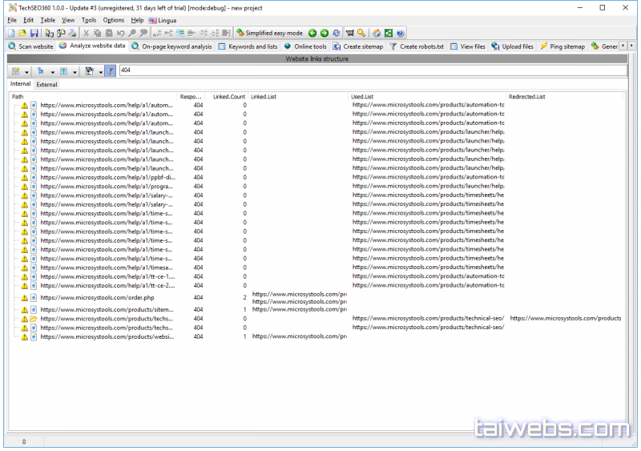The image size is (641, 451).
Task: Click the Lingua language button
Action: pos(163,19)
